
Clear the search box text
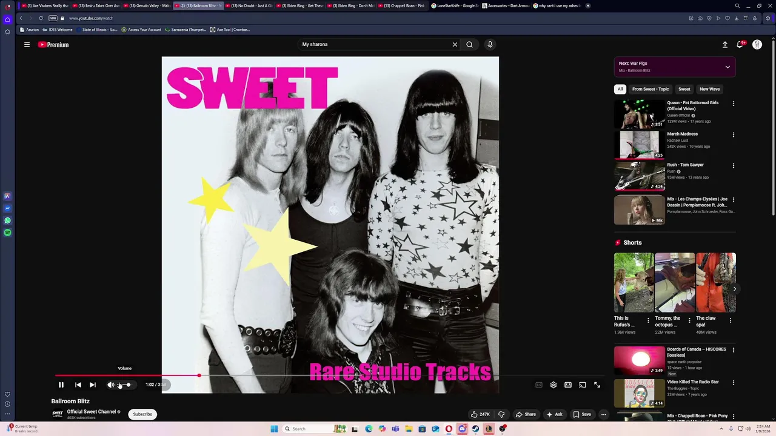pyautogui.click(x=455, y=44)
